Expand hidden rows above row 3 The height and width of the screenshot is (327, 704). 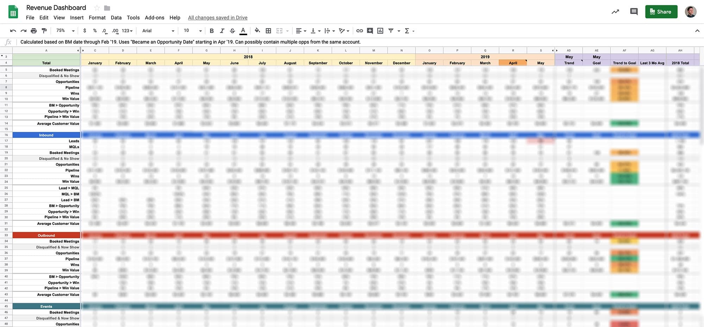tap(2, 56)
